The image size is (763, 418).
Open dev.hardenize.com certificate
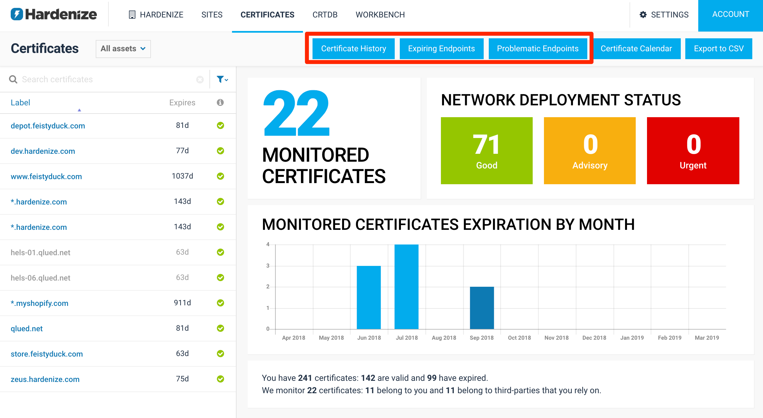[x=43, y=151]
